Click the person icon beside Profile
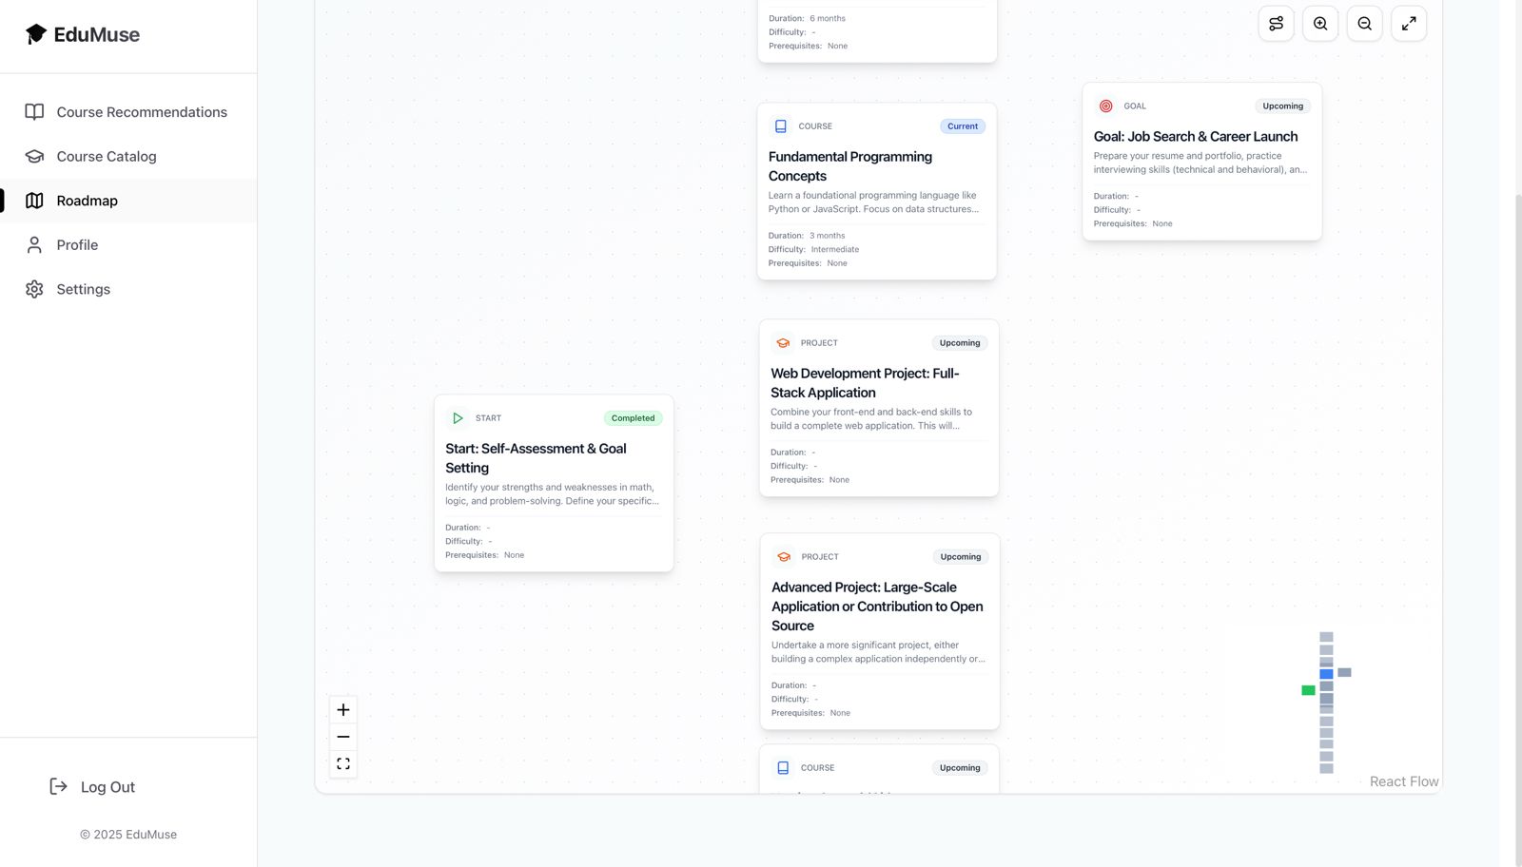Viewport: 1522px width, 867px height. point(34,245)
